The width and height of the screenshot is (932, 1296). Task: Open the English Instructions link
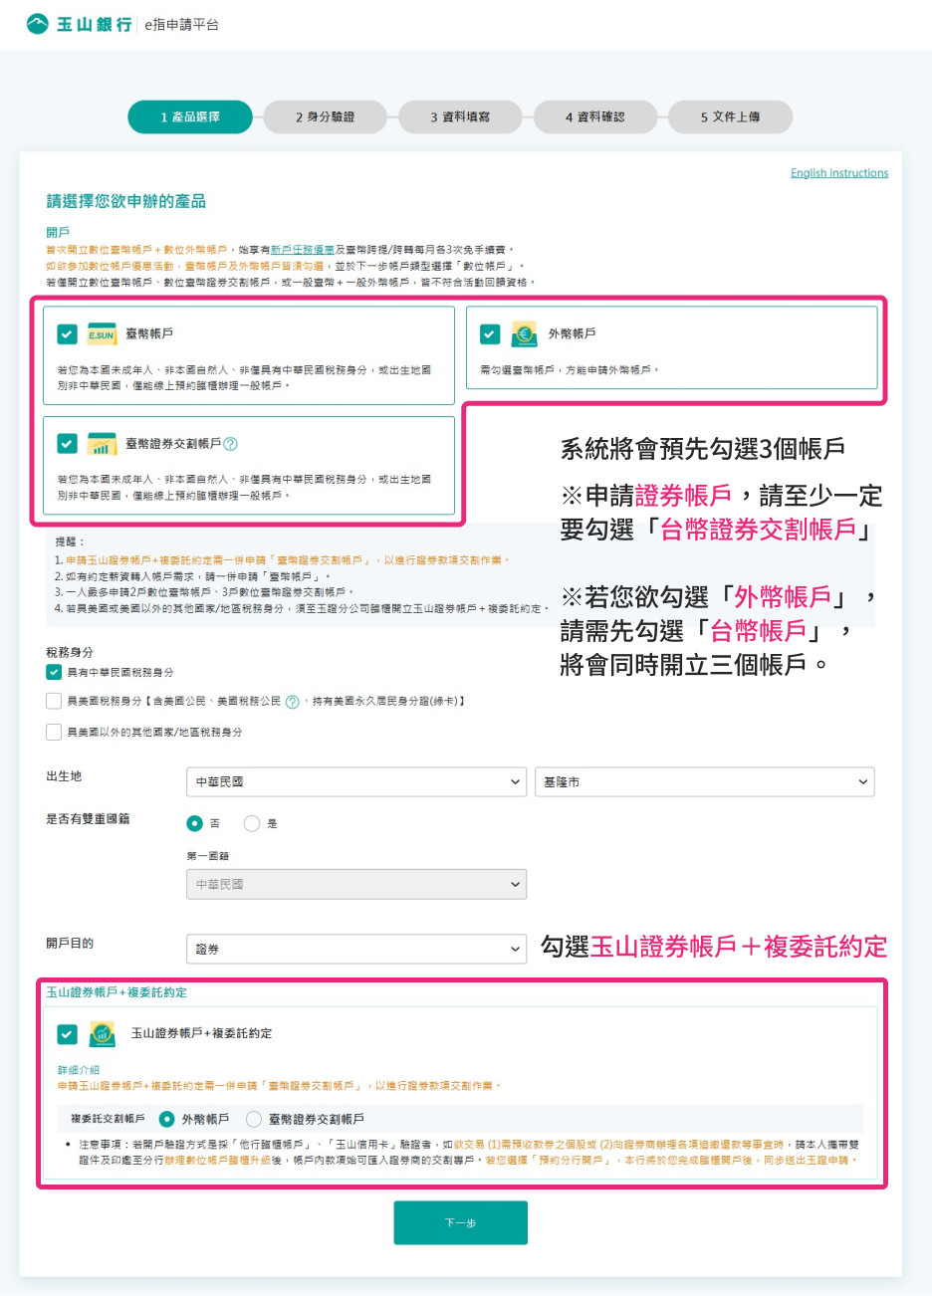839,173
